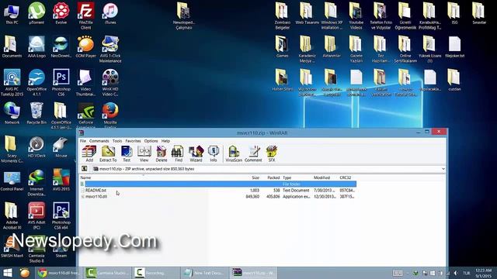Sort file list by Packed column
The height and width of the screenshot is (279, 497).
[x=273, y=177]
